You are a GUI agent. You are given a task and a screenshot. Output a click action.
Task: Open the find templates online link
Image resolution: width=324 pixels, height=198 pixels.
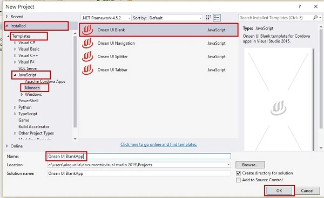(159, 145)
